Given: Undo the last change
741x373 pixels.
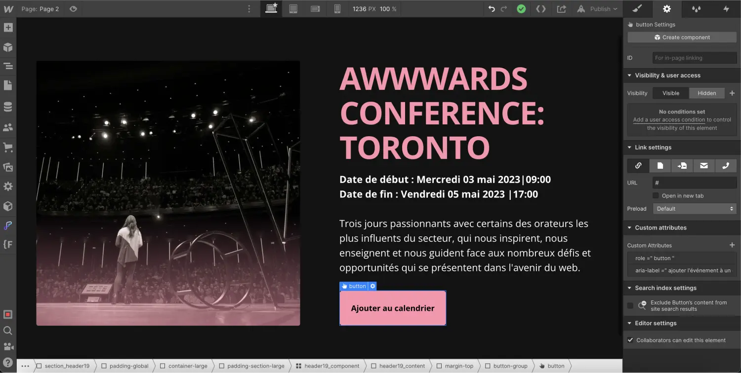Looking at the screenshot, I should [x=492, y=9].
